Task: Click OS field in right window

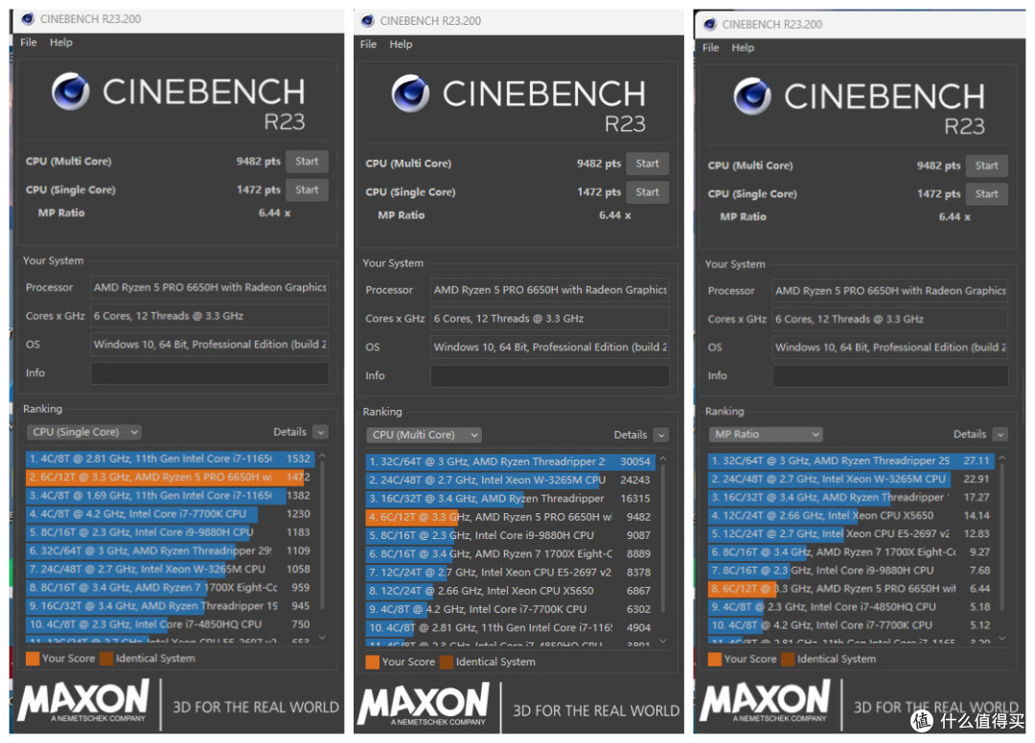Action: 890,348
